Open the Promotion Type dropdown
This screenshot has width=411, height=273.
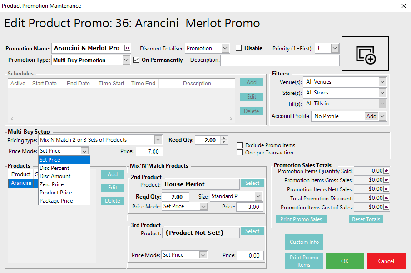click(x=127, y=60)
